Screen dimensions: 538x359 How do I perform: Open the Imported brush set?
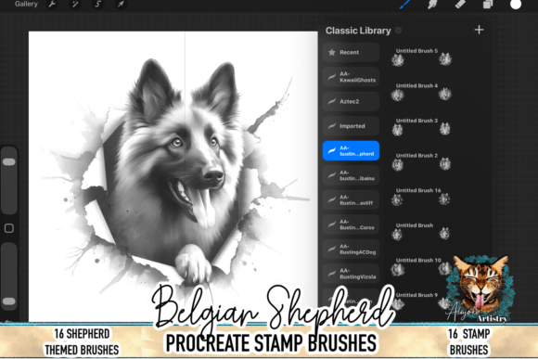[351, 126]
